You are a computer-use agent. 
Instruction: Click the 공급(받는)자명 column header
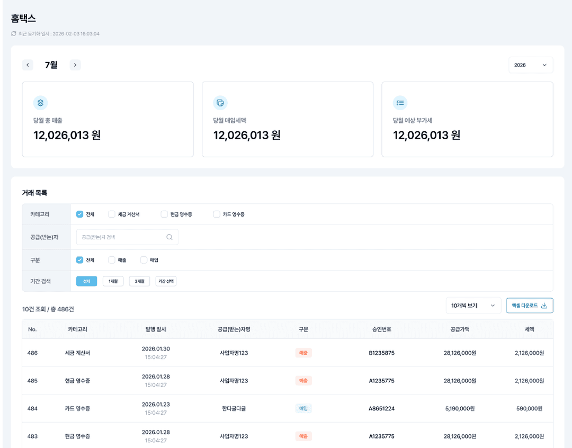tap(234, 329)
